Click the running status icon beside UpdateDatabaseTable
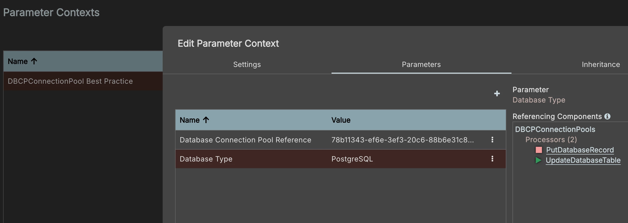Viewport: 628px width, 223px height. tap(538, 160)
